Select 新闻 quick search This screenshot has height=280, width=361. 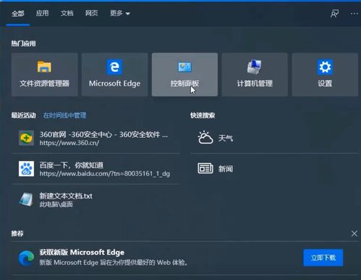(x=226, y=169)
